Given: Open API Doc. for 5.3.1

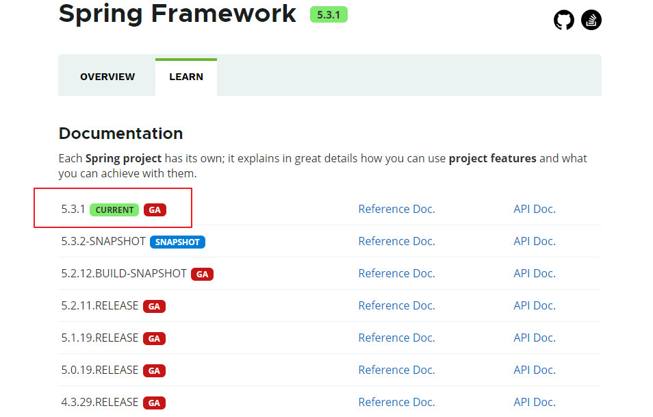Looking at the screenshot, I should click(535, 209).
